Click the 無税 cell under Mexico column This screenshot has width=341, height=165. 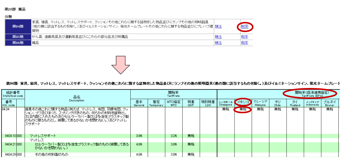pos(243,109)
